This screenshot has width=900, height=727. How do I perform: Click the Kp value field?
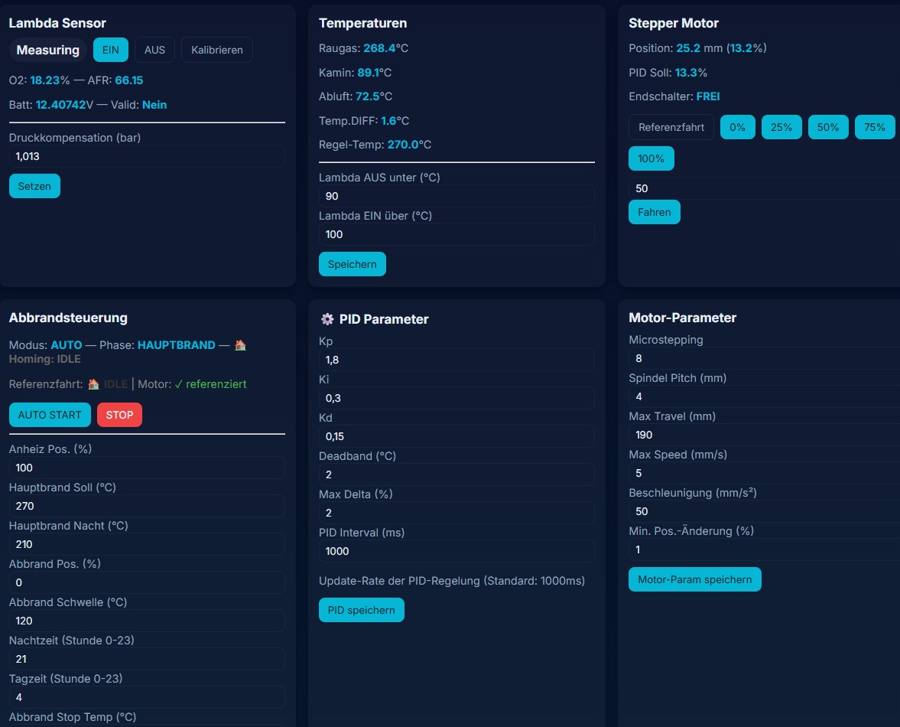(456, 360)
